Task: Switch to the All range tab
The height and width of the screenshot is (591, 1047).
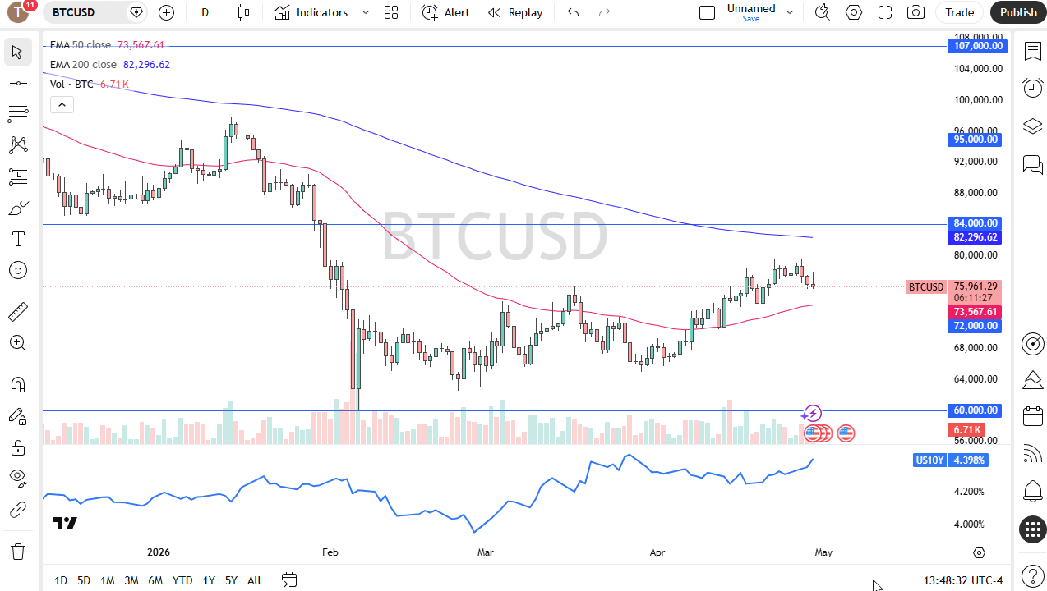Action: pyautogui.click(x=254, y=580)
